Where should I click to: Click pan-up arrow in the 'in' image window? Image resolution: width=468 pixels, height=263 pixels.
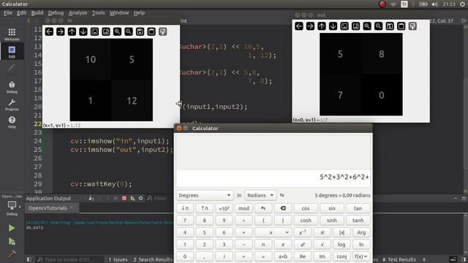(72, 31)
